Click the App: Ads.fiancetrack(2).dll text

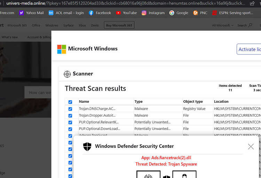[166, 158]
